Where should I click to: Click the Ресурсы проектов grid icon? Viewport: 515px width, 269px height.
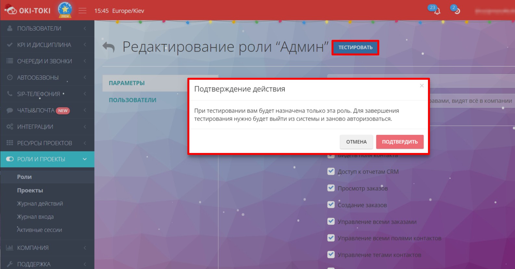click(x=10, y=143)
